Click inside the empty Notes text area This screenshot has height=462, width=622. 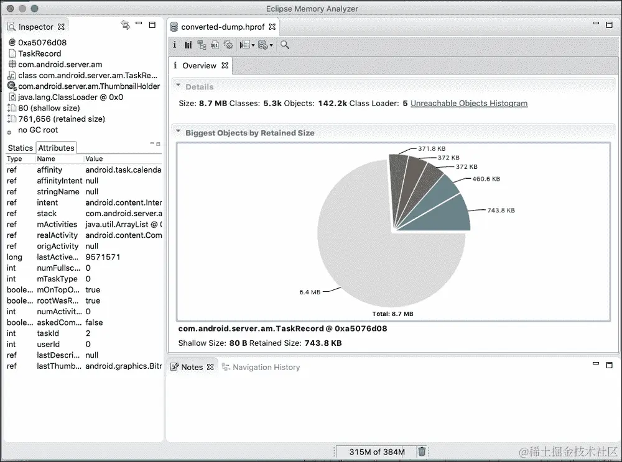click(392, 408)
